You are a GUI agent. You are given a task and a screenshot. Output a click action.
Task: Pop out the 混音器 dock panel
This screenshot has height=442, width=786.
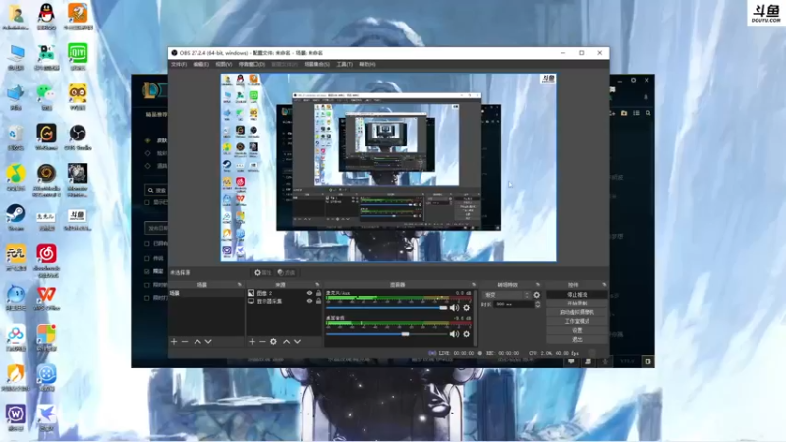coord(473,285)
